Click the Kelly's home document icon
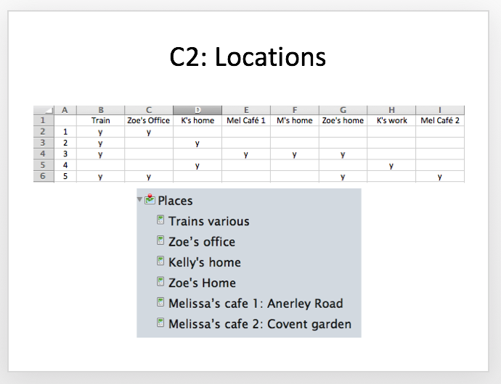Image resolution: width=501 pixels, height=384 pixels. tap(160, 261)
